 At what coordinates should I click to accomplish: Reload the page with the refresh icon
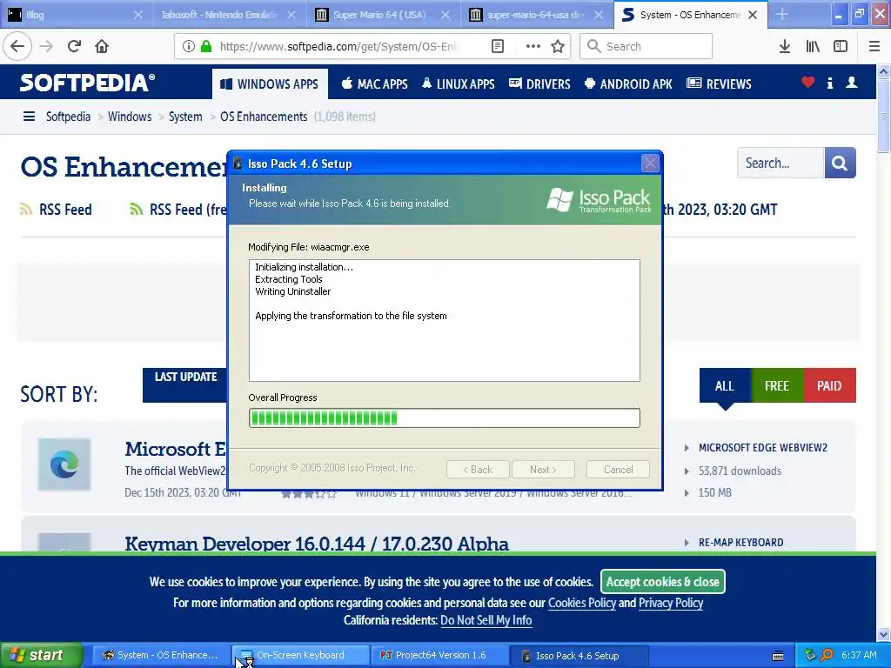pyautogui.click(x=74, y=46)
